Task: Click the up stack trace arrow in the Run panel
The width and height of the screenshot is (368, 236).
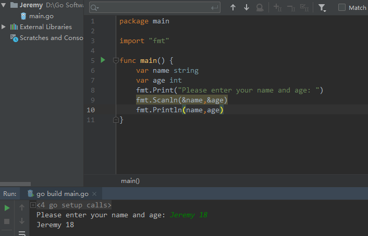Action: 22,207
